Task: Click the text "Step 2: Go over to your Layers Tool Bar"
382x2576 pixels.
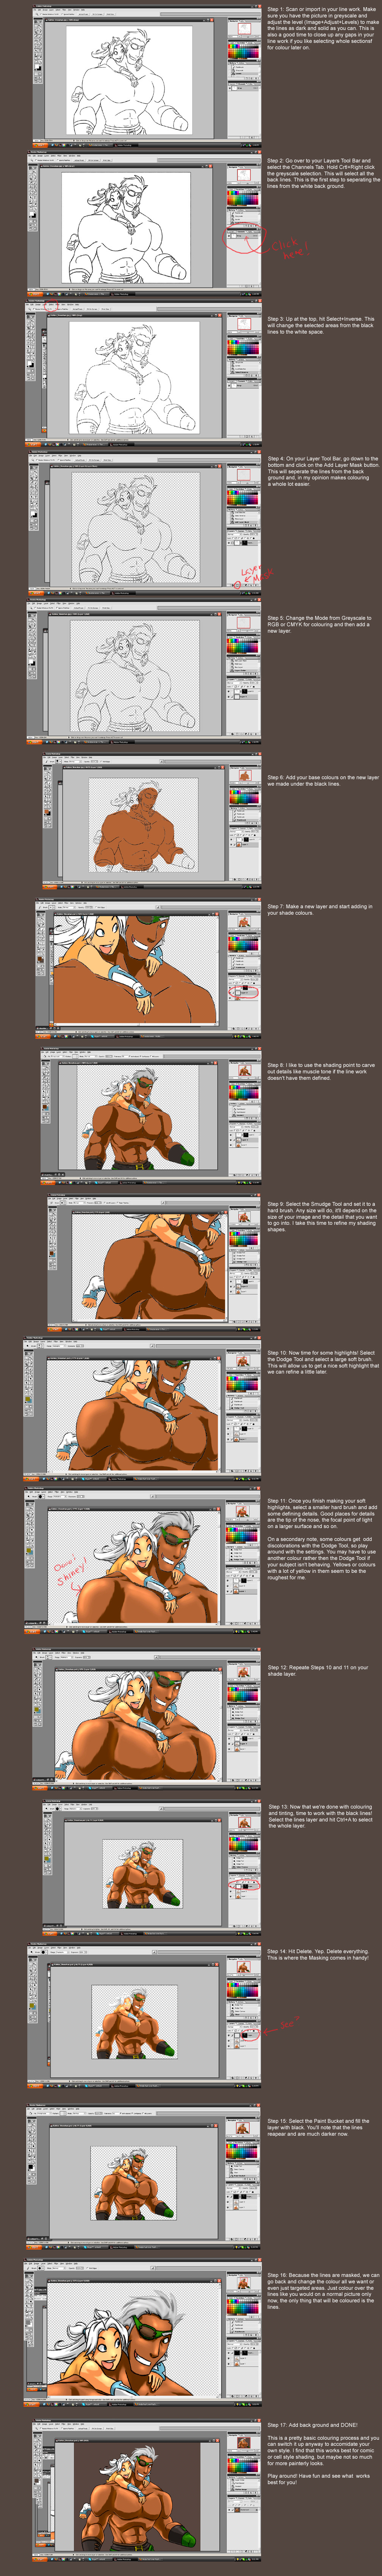Action: 318,160
